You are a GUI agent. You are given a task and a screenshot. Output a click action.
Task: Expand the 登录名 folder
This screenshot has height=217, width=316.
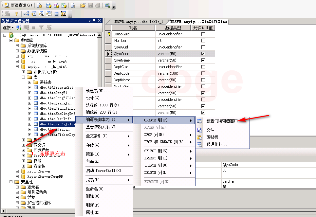point(17,187)
